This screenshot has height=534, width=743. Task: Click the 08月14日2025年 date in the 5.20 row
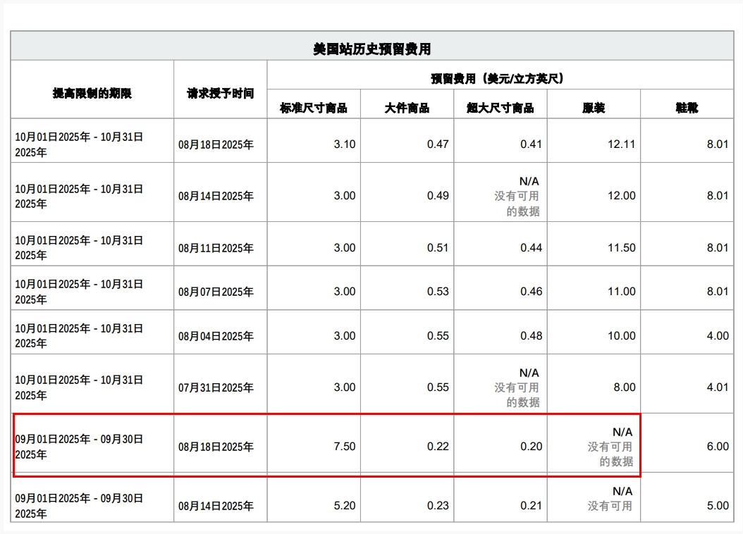(216, 506)
